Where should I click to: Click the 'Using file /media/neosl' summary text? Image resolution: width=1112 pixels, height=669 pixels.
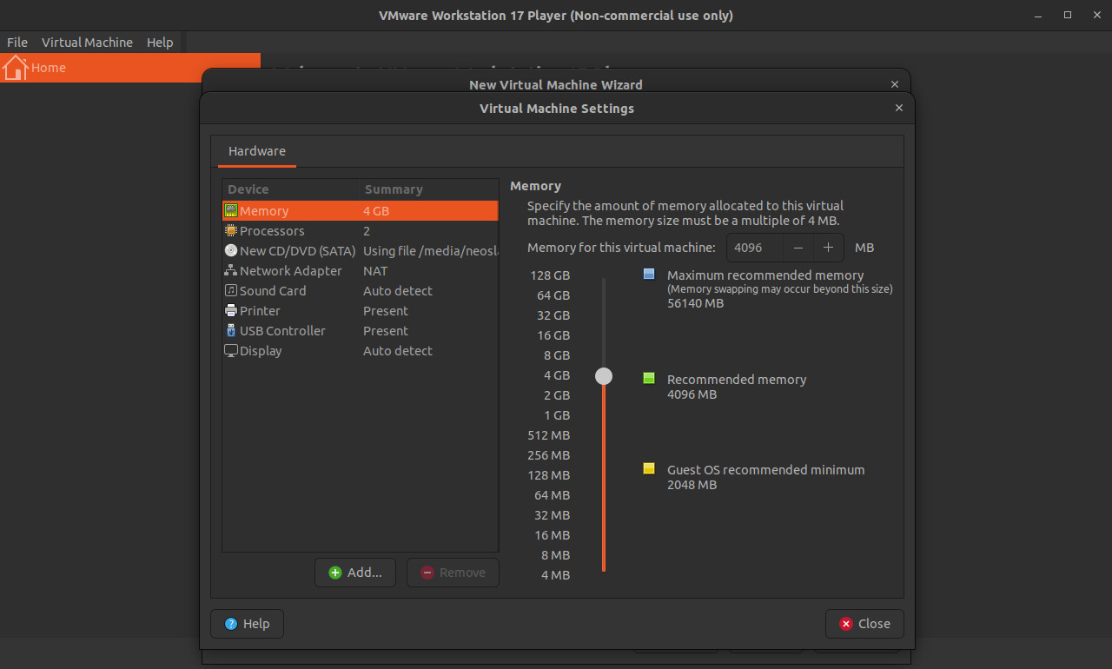430,251
